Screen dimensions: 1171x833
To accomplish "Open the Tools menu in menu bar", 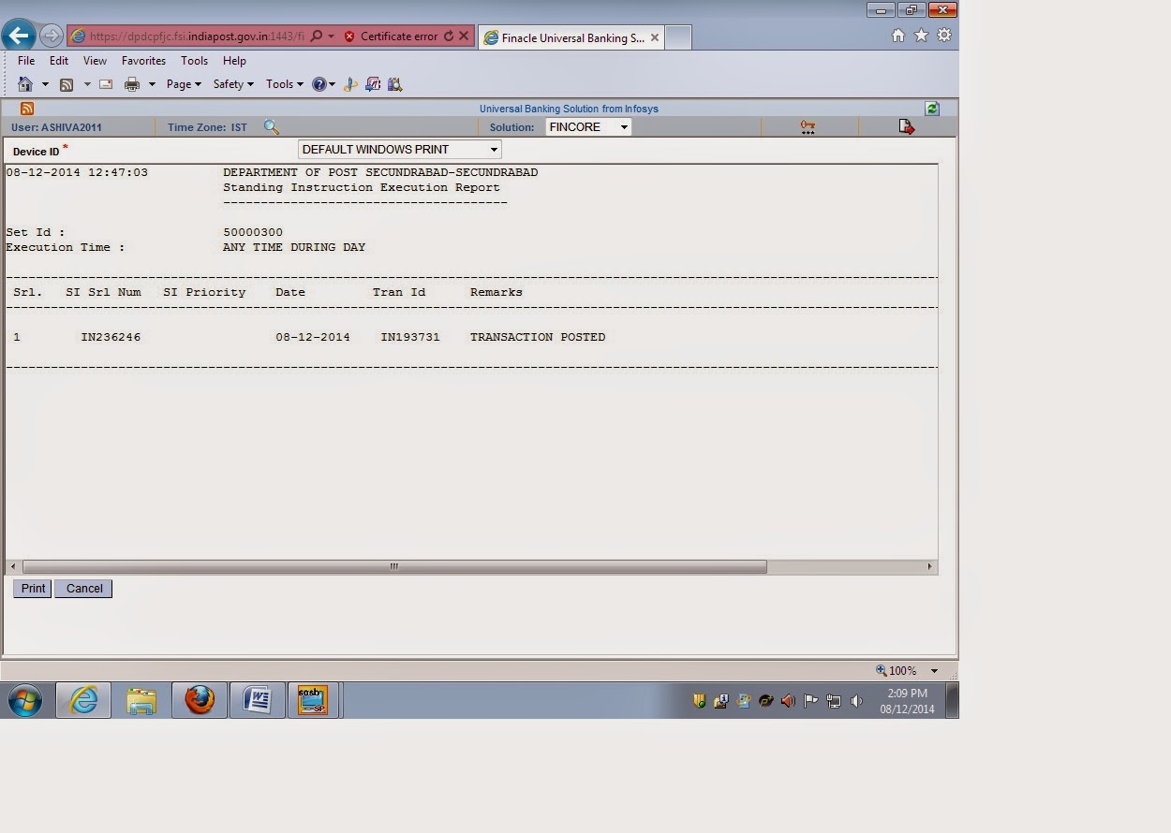I will pyautogui.click(x=194, y=61).
